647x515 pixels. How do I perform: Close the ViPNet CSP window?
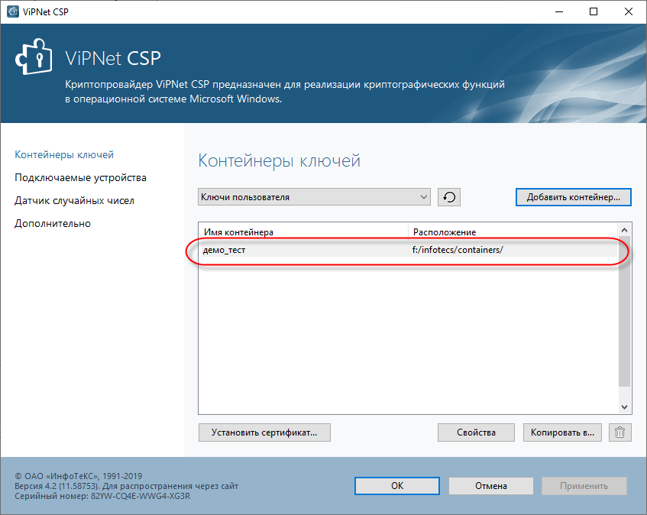629,11
